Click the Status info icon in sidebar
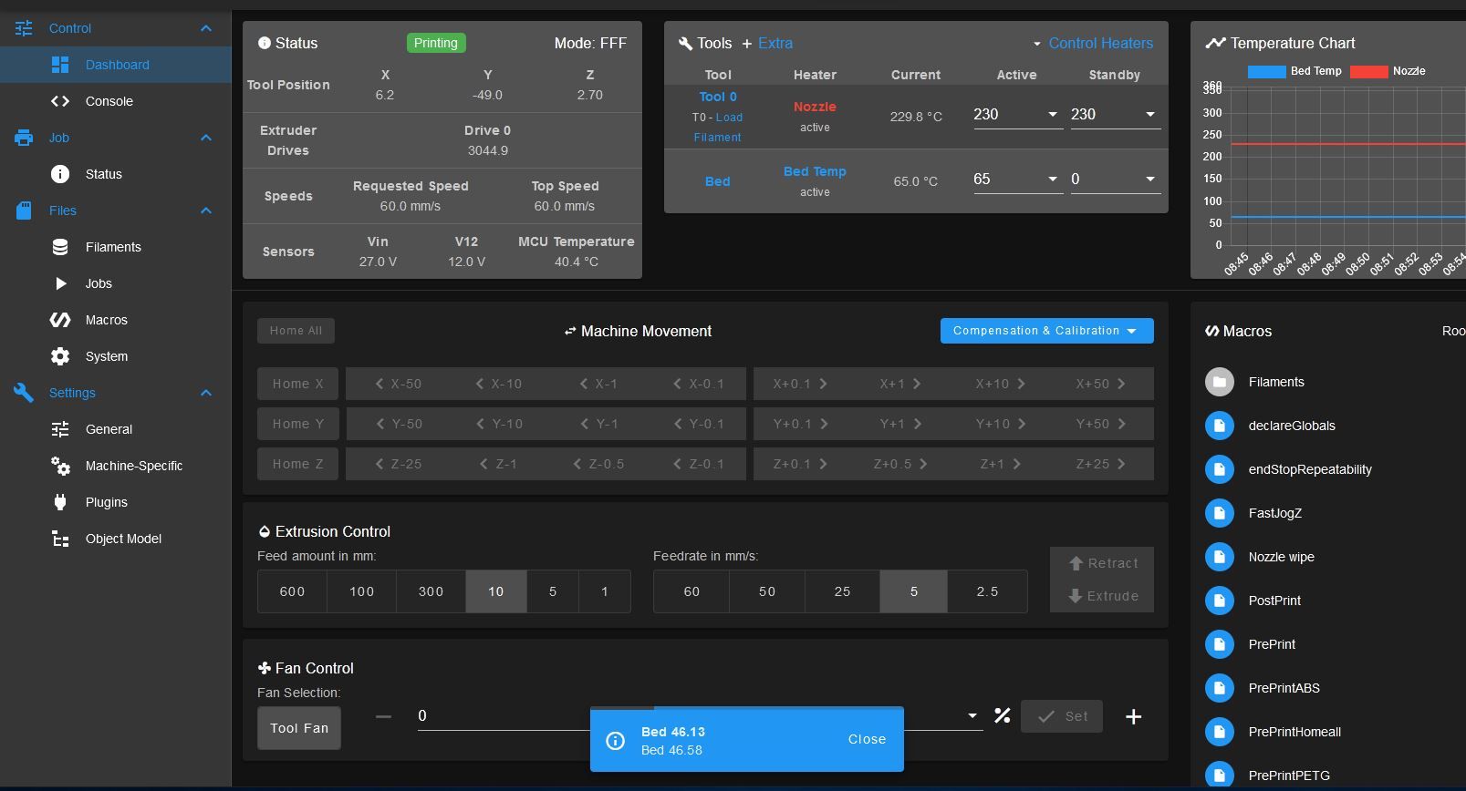Image resolution: width=1466 pixels, height=791 pixels. (60, 174)
